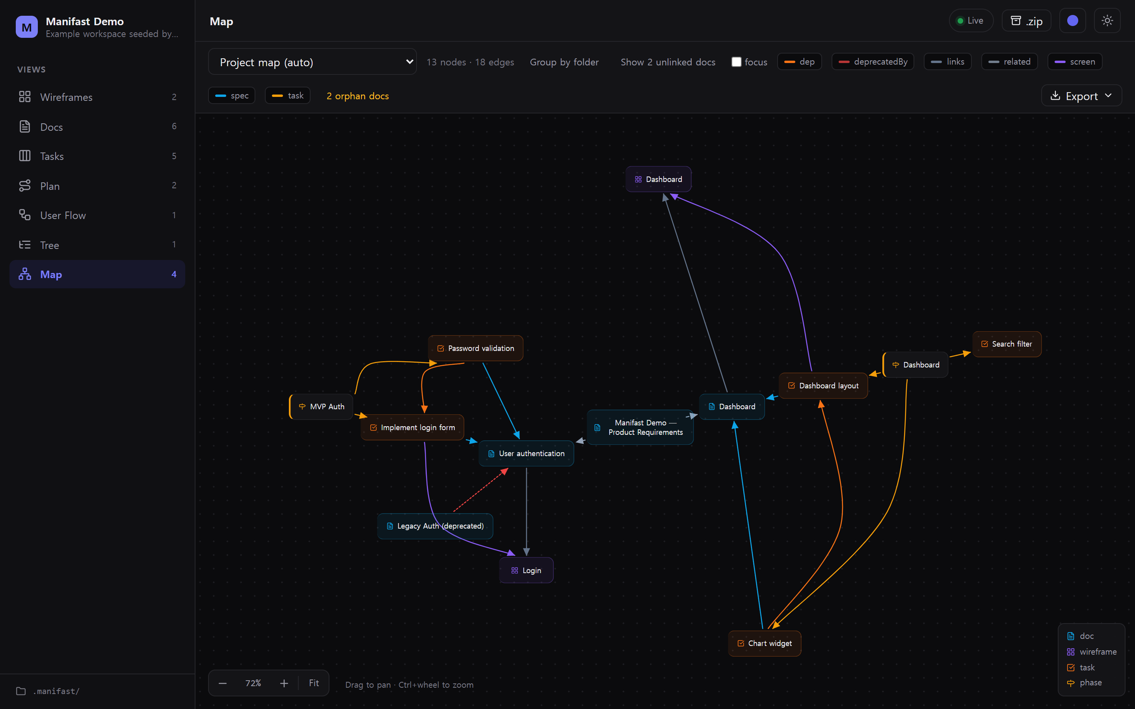This screenshot has width=1135, height=709.
Task: Select the Legacy Auth (deprecated) node
Action: (x=435, y=526)
